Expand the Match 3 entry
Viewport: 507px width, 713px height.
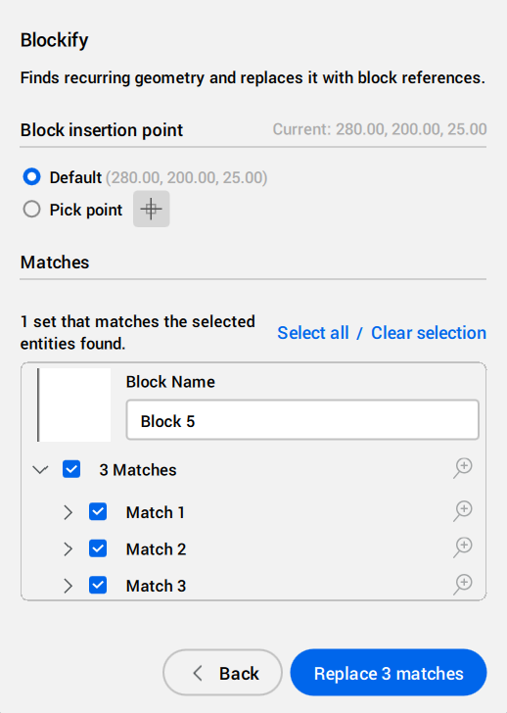(x=68, y=586)
